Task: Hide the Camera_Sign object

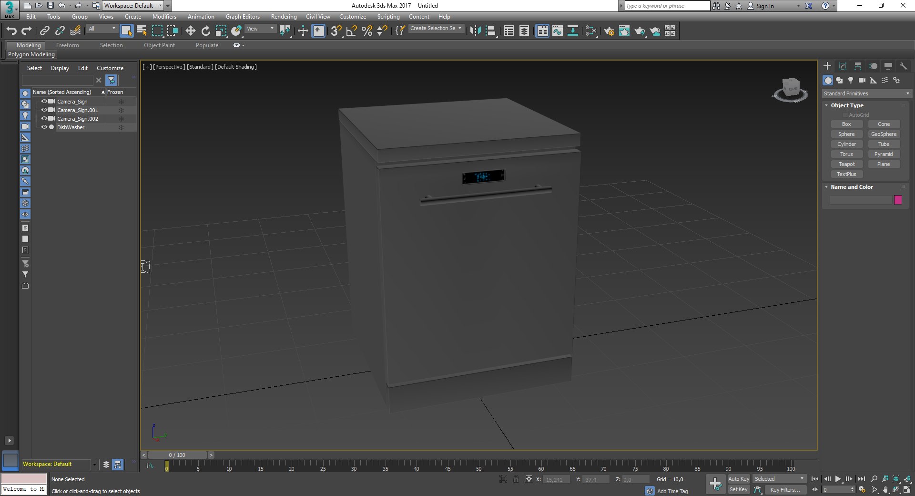Action: point(44,101)
